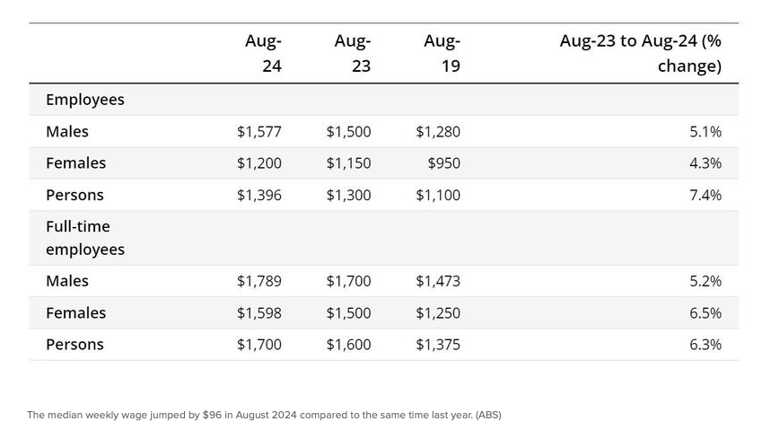The image size is (771, 430).
Task: Select the Females label under Employees
Action: 76,163
